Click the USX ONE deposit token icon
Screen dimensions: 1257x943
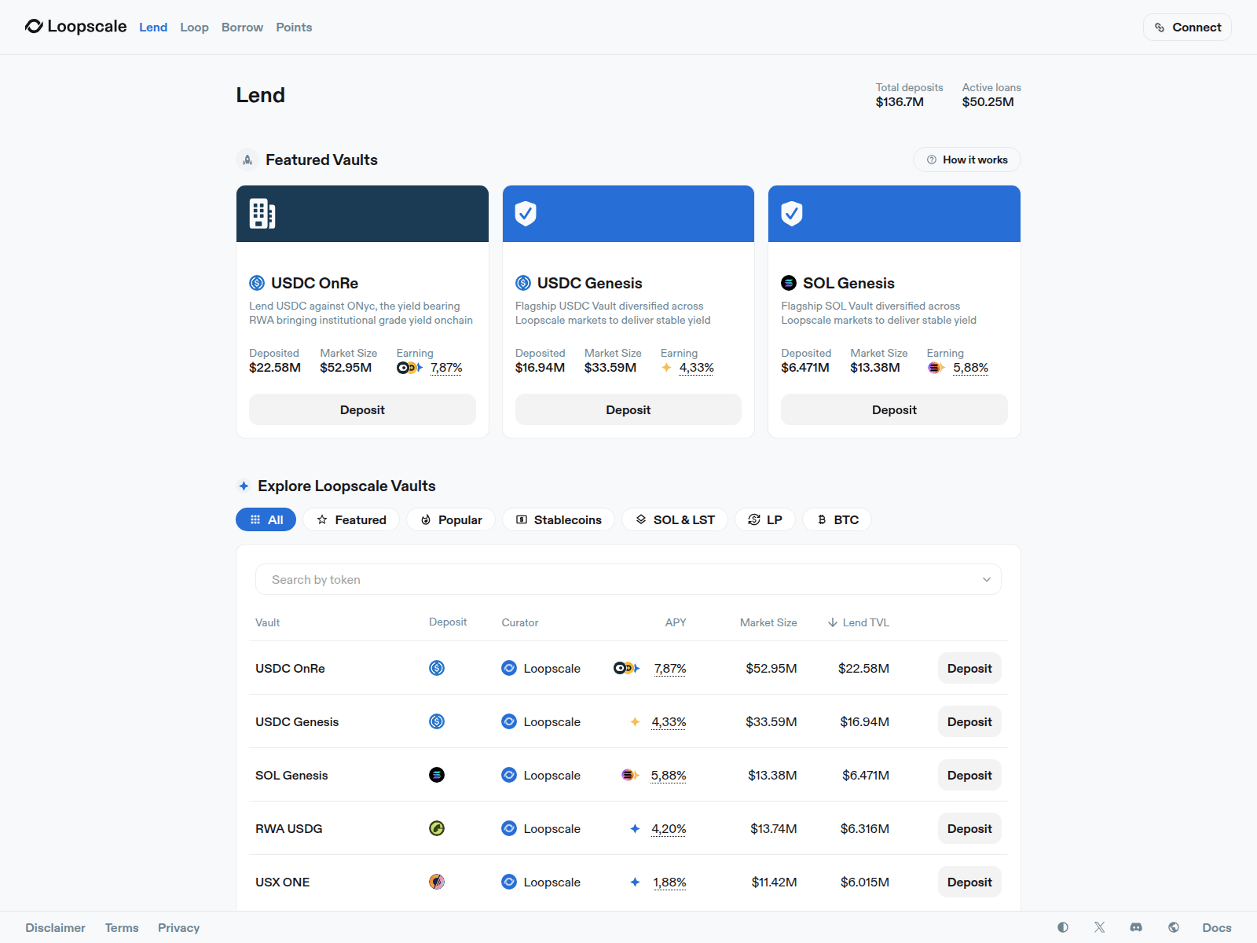click(437, 882)
